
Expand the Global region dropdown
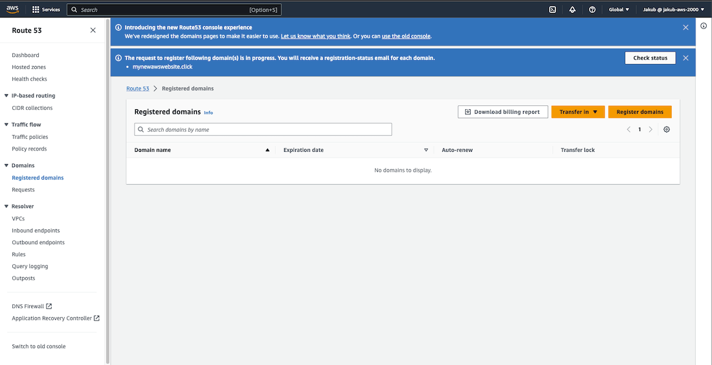(x=619, y=10)
